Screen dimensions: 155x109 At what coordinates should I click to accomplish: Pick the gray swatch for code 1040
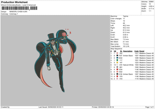coord(117,67)
